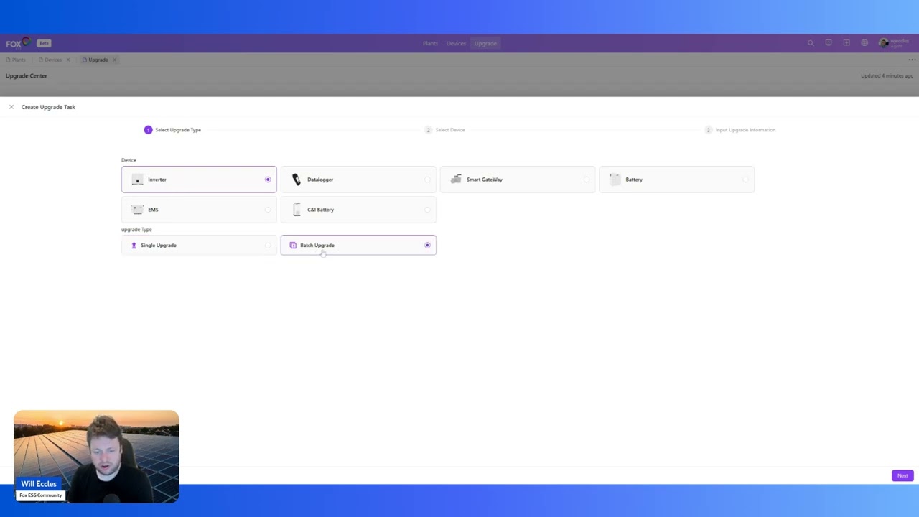919x517 pixels.
Task: Click the Datalogger device icon
Action: pos(297,180)
